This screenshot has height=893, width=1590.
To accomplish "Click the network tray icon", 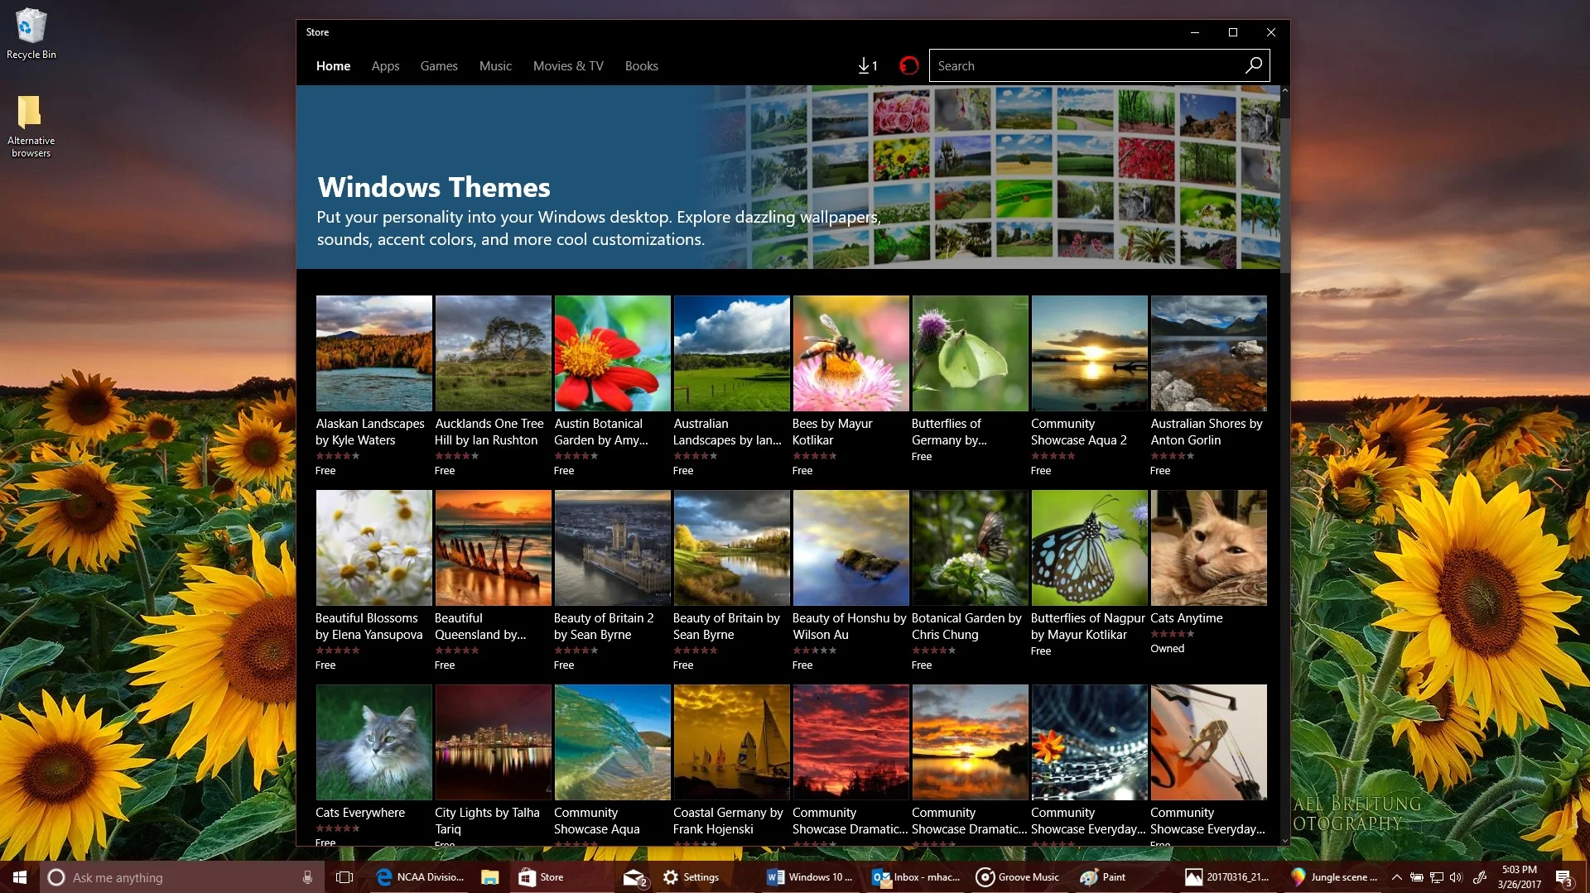I will pos(1437,877).
